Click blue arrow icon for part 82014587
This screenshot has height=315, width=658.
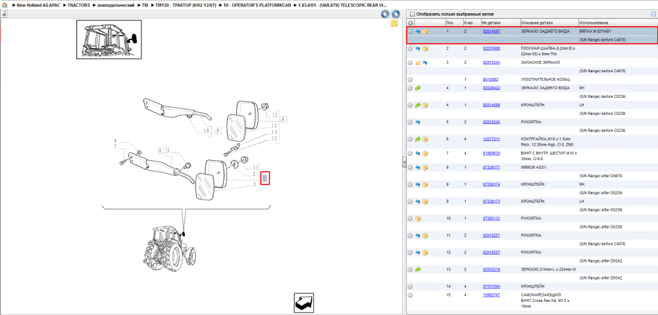coord(418,31)
